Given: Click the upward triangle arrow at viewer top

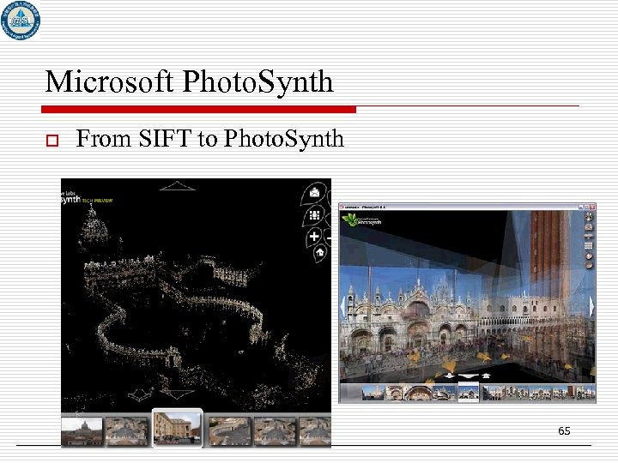Looking at the screenshot, I should point(178,186).
